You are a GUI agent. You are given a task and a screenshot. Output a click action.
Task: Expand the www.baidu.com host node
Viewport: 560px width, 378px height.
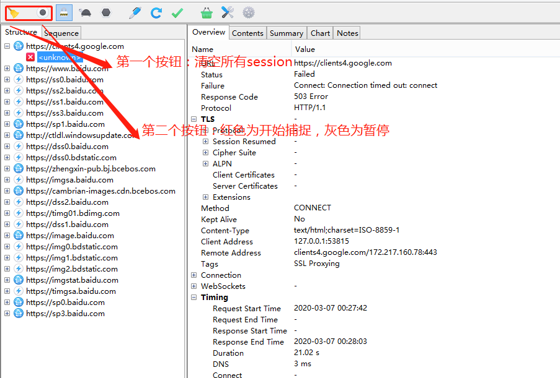[x=7, y=68]
